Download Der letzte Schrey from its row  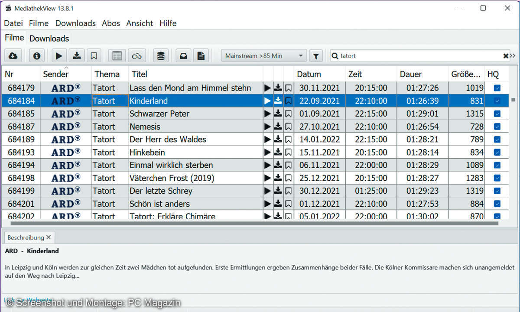pyautogui.click(x=278, y=191)
